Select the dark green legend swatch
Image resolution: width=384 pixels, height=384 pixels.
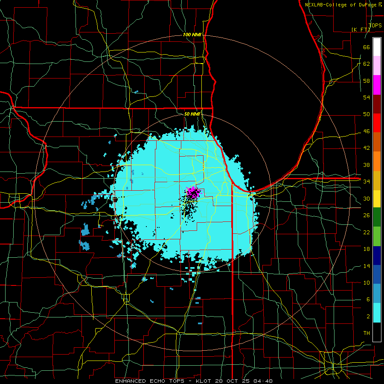coord(377,217)
